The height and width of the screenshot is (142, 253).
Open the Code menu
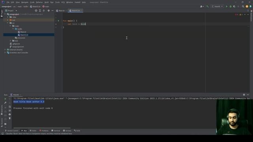coord(32,2)
